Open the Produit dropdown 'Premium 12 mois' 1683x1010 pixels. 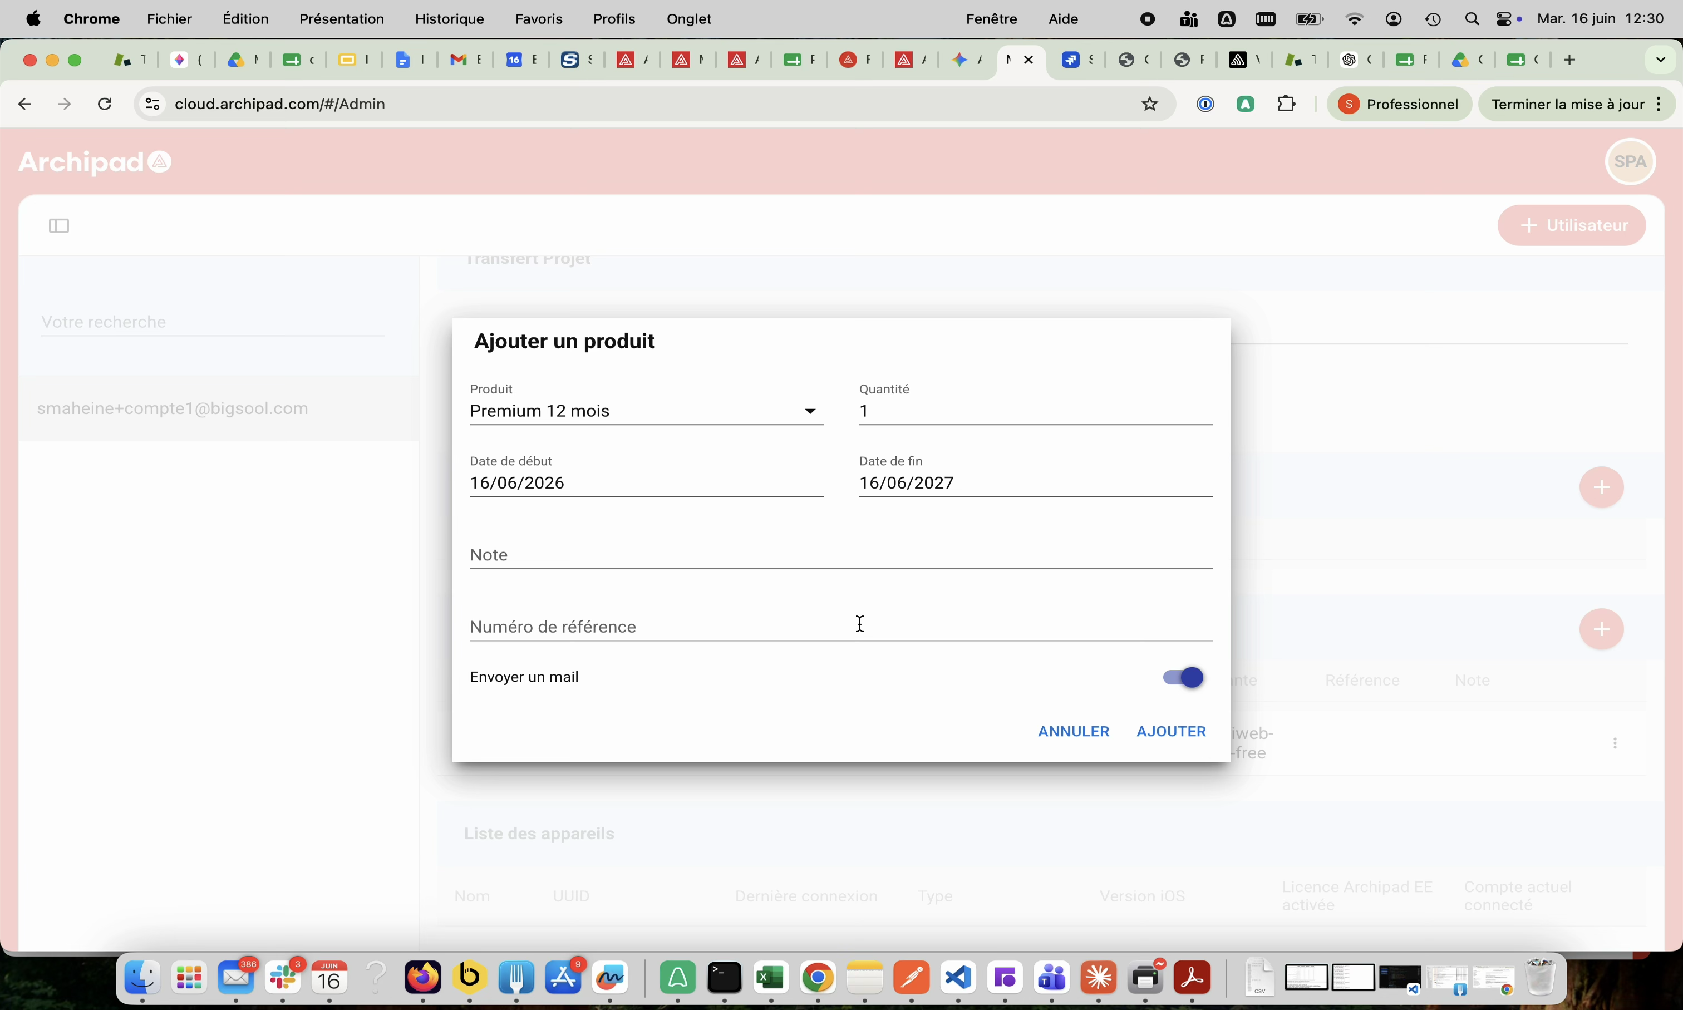pyautogui.click(x=646, y=411)
